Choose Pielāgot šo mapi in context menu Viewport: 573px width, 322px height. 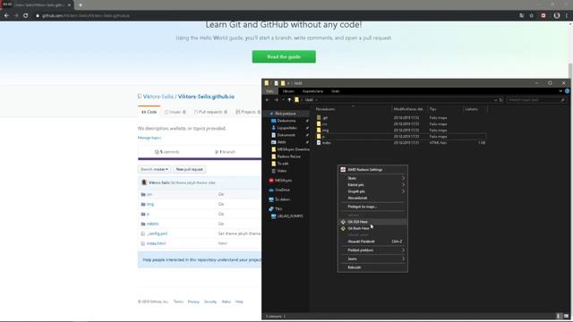[x=372, y=207]
